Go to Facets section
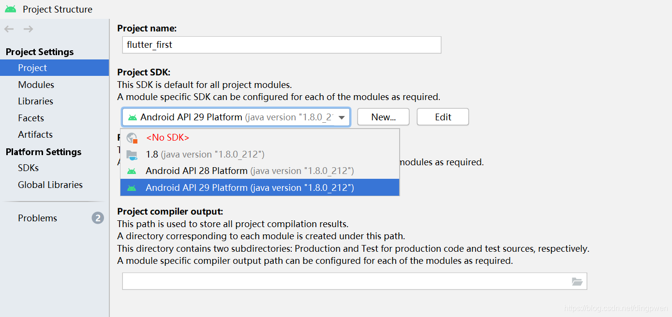 tap(31, 118)
